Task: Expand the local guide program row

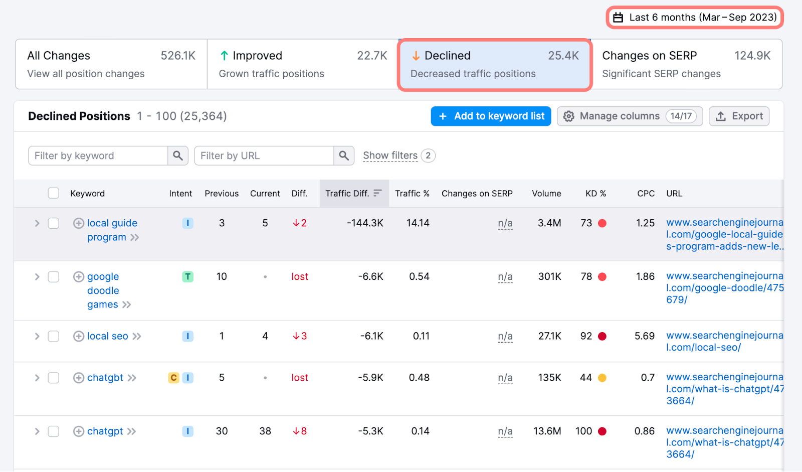Action: pyautogui.click(x=37, y=223)
